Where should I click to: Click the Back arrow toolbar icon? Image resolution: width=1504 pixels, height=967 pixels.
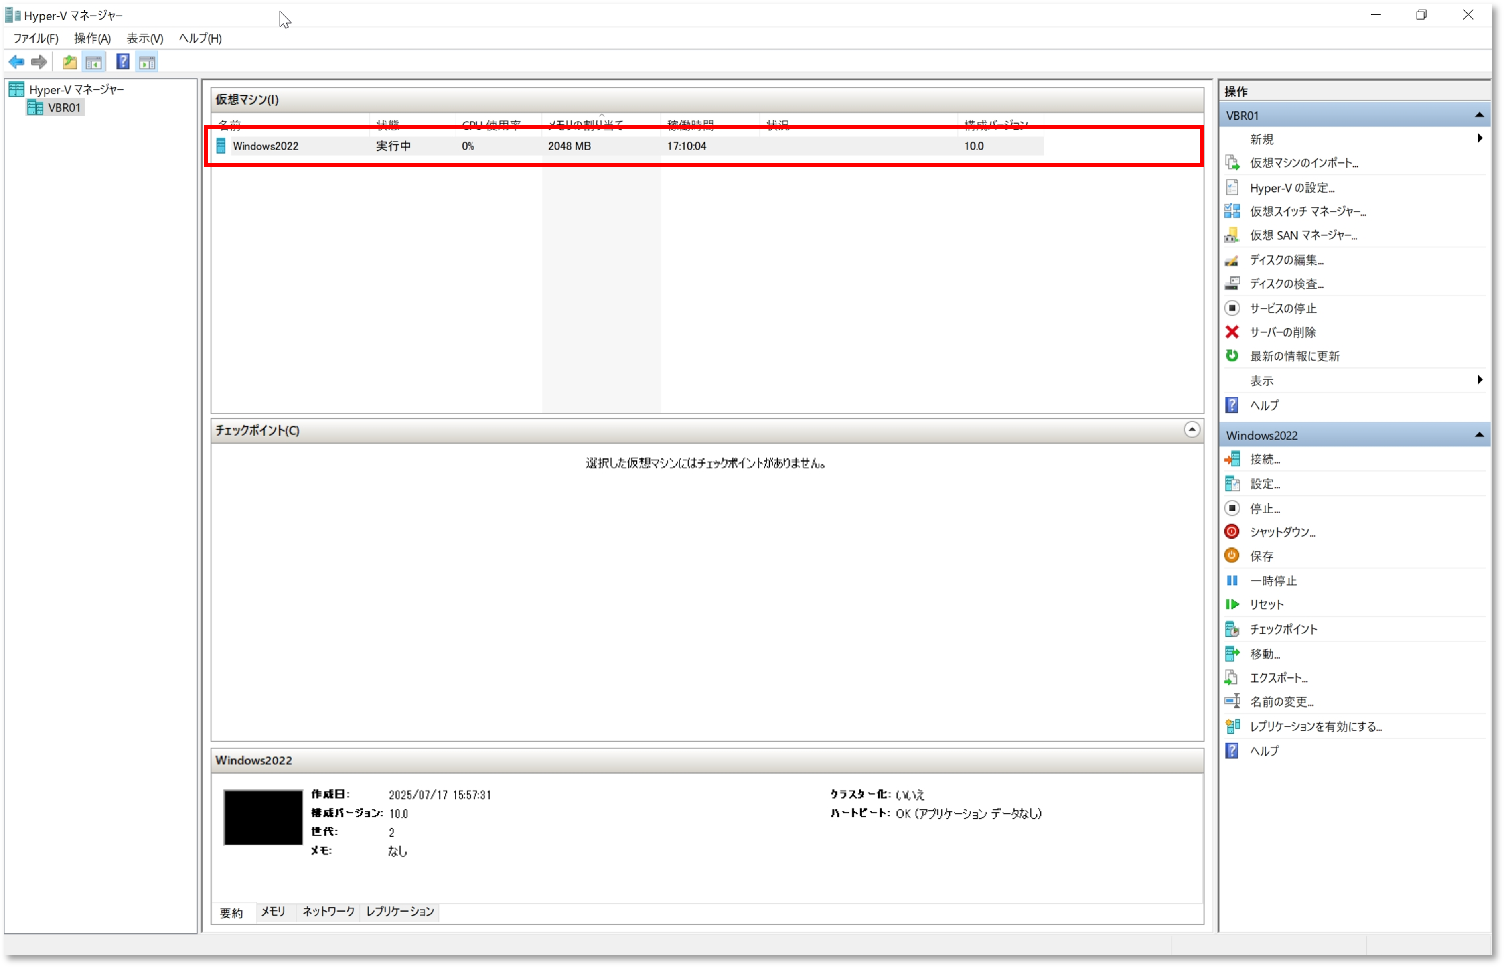coord(16,62)
